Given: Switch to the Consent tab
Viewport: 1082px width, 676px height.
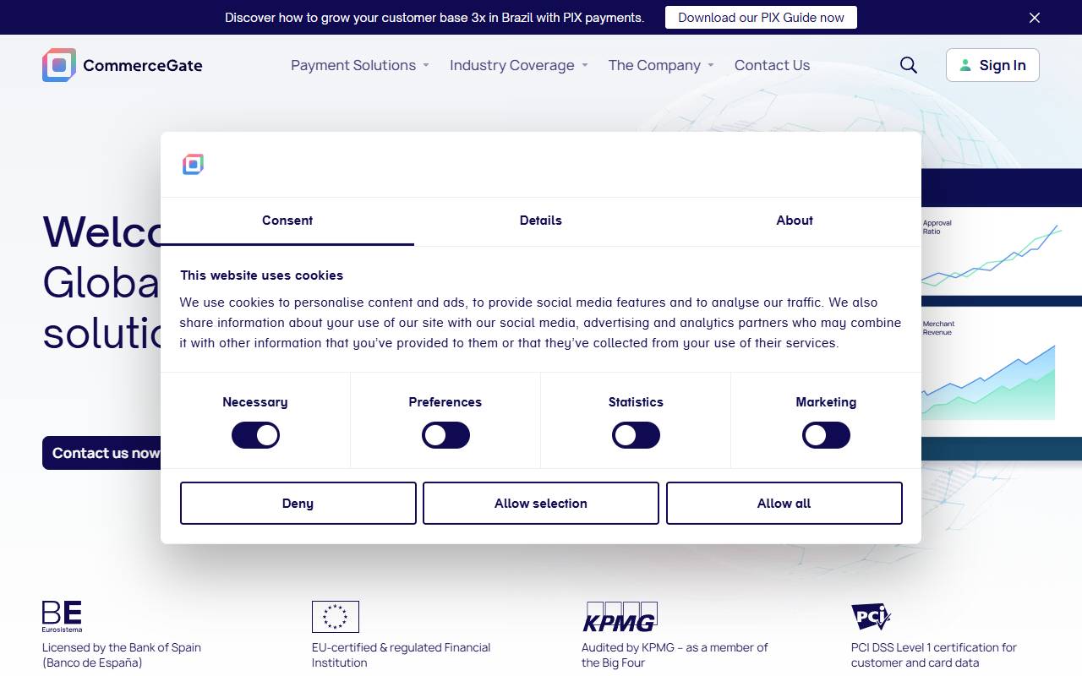Looking at the screenshot, I should click(287, 221).
